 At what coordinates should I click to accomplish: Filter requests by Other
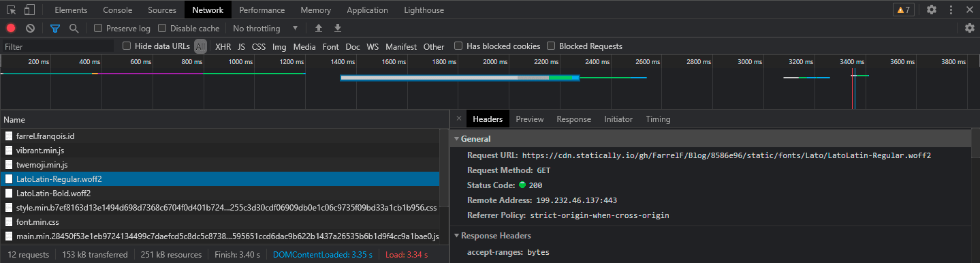[x=434, y=47]
